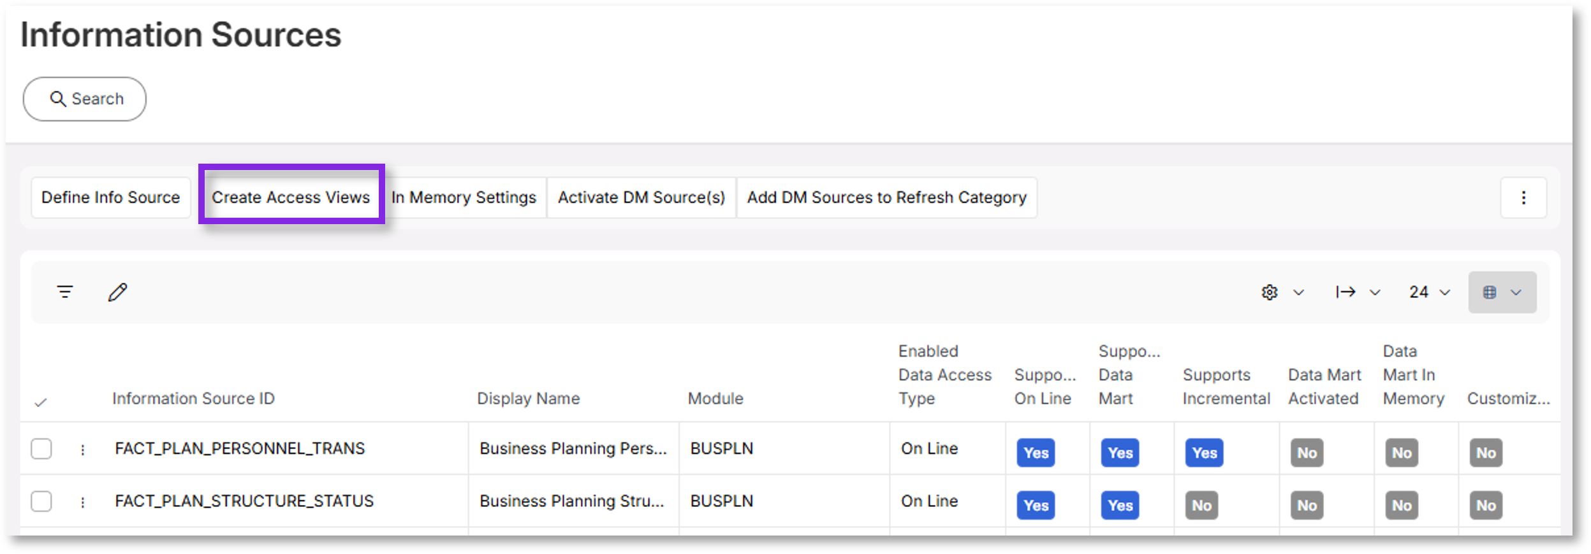Click Activate DM Source(s)
This screenshot has height=554, width=1591.
(642, 197)
